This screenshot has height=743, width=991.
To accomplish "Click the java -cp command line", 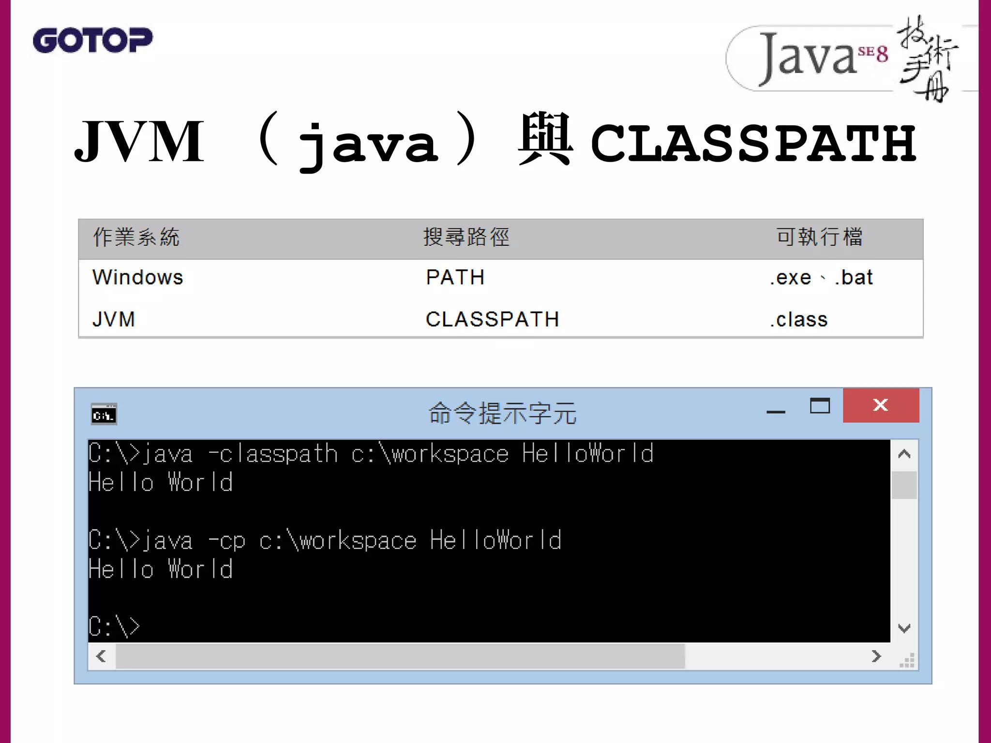I will pyautogui.click(x=325, y=540).
